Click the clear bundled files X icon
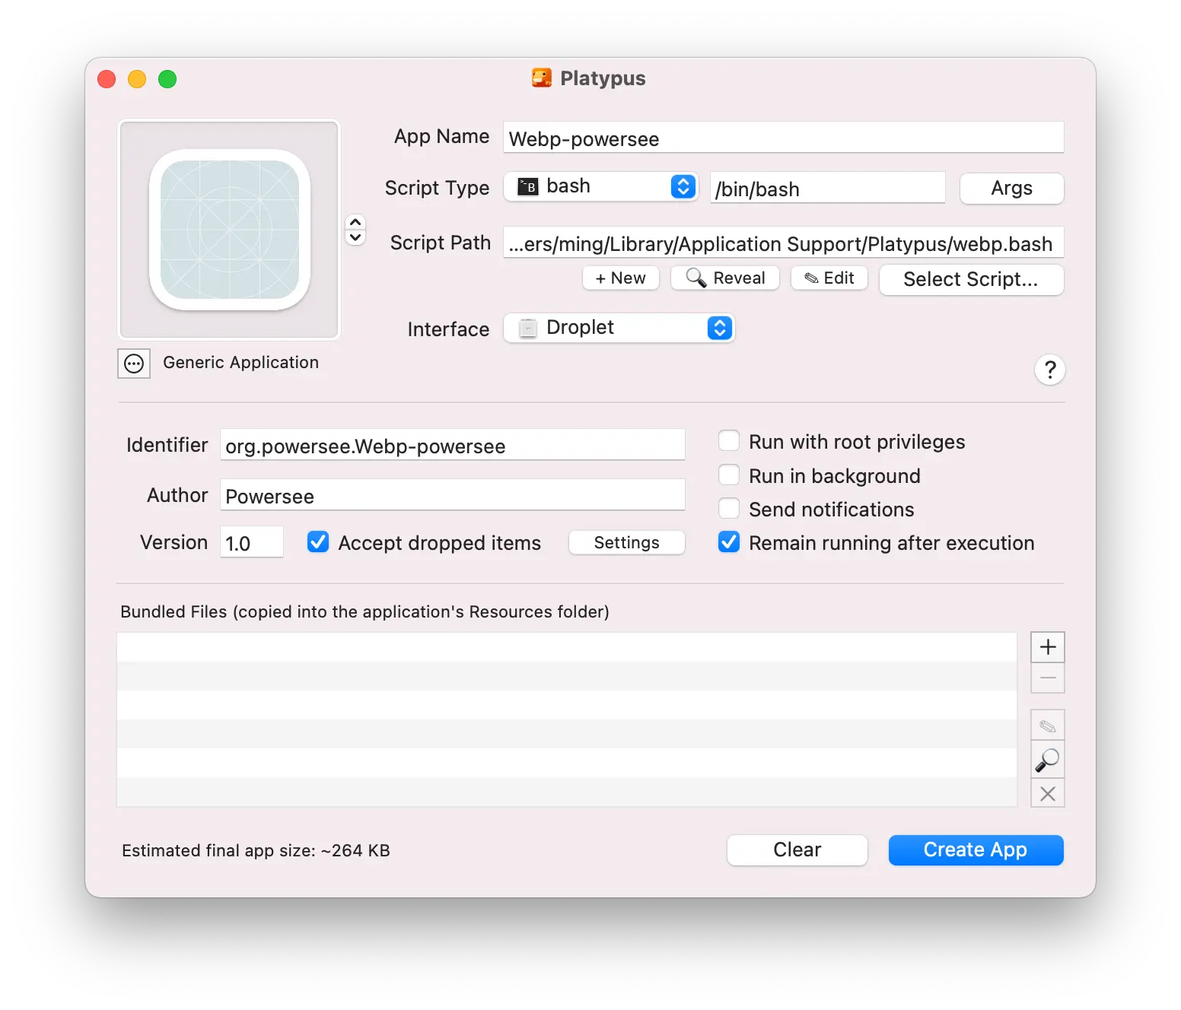The width and height of the screenshot is (1181, 1010). pyautogui.click(x=1047, y=793)
